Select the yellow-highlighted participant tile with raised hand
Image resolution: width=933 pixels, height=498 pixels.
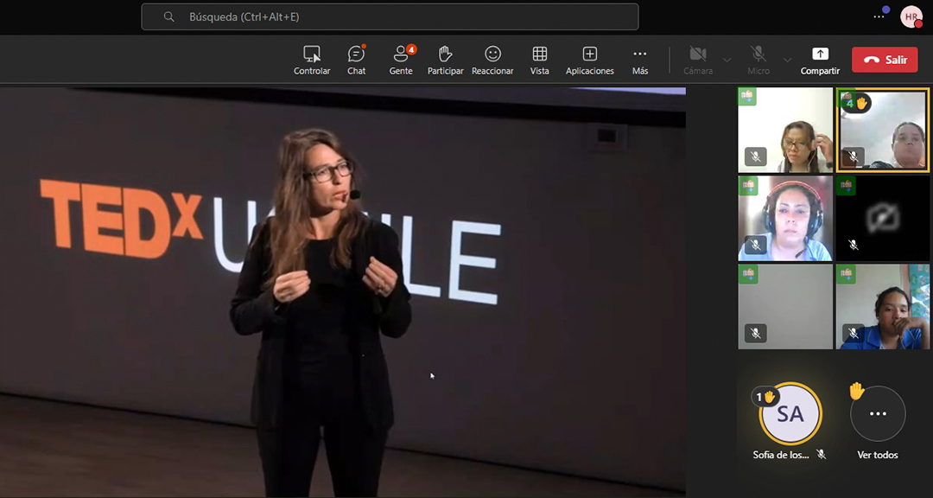(x=882, y=130)
